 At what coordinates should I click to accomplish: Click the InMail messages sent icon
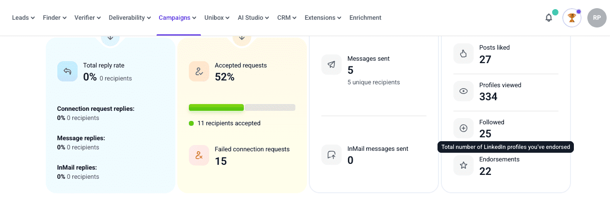[x=331, y=155]
